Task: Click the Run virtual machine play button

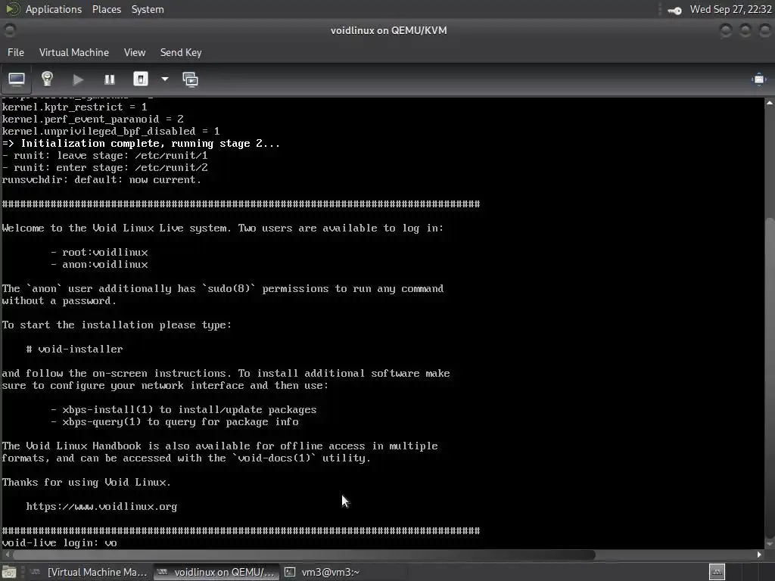Action: coord(78,79)
